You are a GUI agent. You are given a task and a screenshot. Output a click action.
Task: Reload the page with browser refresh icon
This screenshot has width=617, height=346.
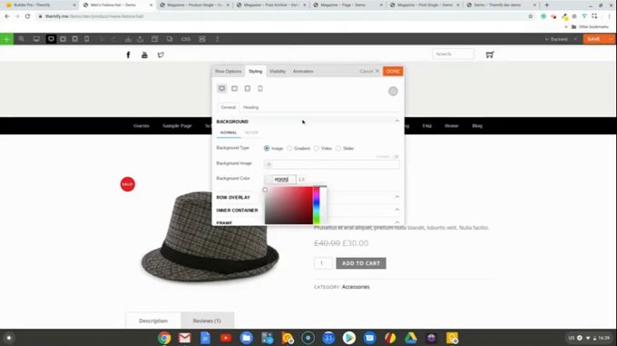click(27, 16)
